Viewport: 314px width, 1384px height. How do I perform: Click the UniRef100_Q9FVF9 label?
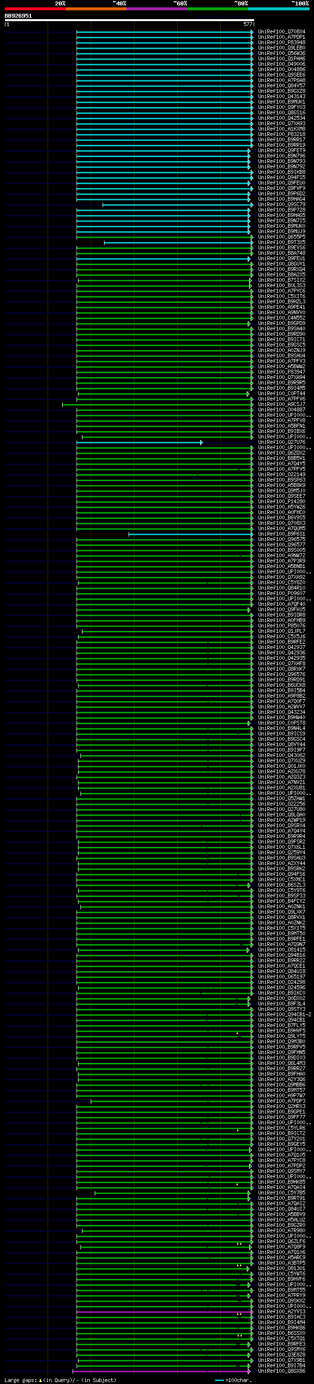(282, 189)
